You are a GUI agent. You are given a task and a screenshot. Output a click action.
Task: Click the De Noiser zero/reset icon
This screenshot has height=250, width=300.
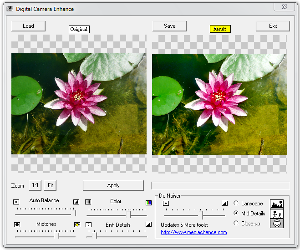[x=166, y=203]
